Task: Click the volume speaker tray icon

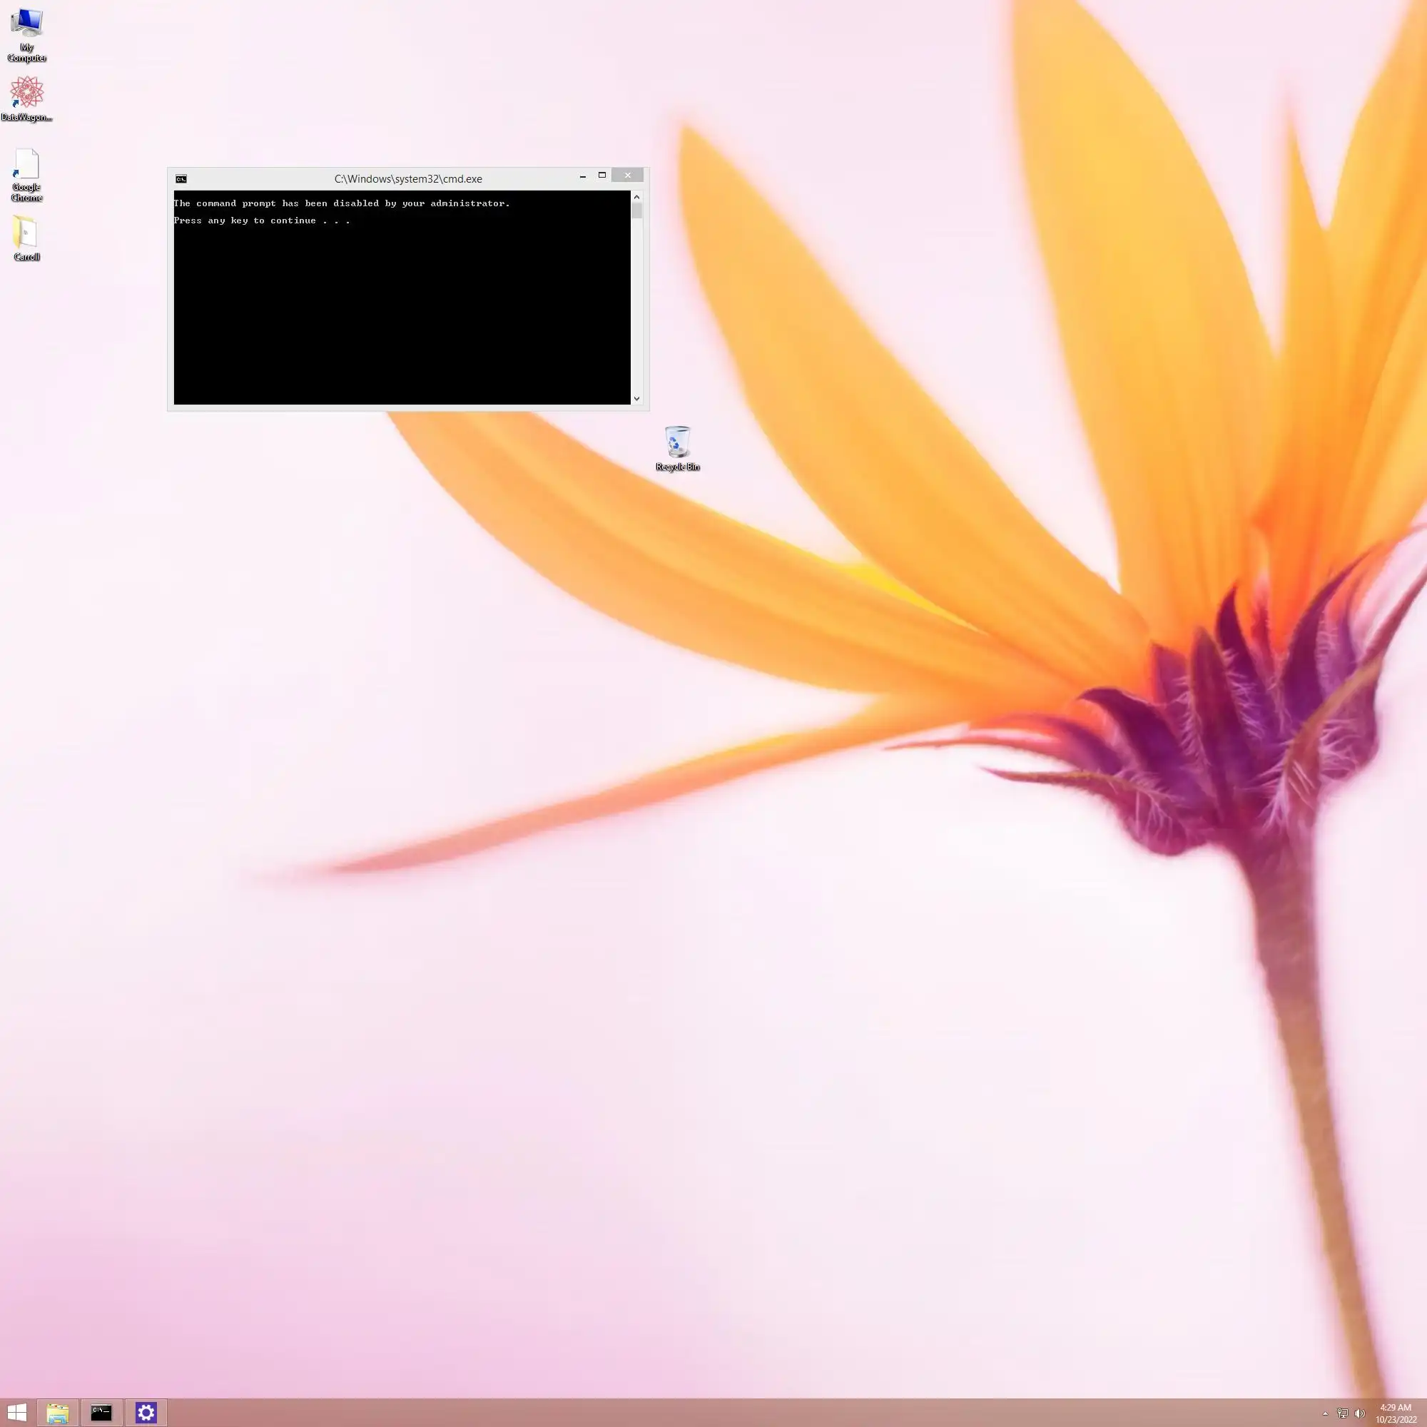Action: pyautogui.click(x=1359, y=1413)
